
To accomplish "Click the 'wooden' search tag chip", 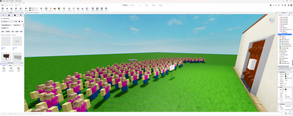I will tap(8, 32).
